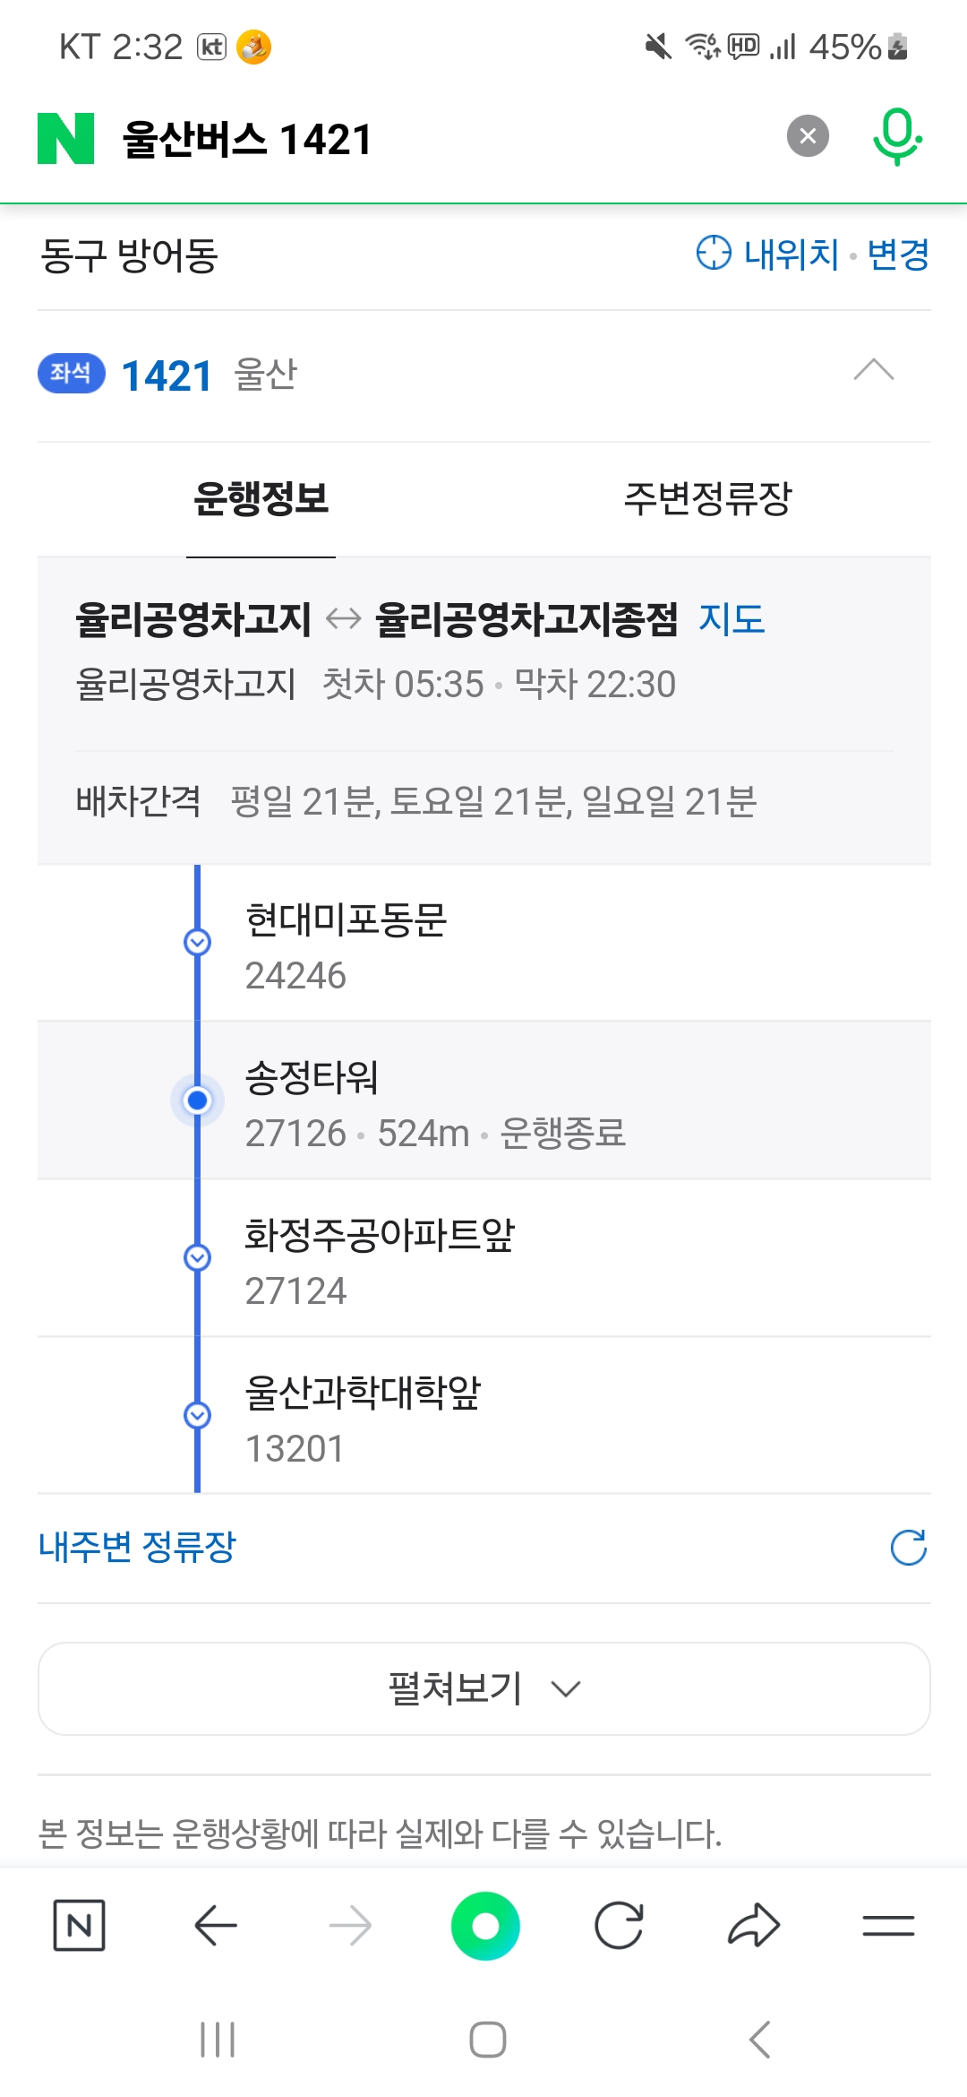967x2097 pixels.
Task: Tap the green circle Naver search button
Action: pos(485,1925)
